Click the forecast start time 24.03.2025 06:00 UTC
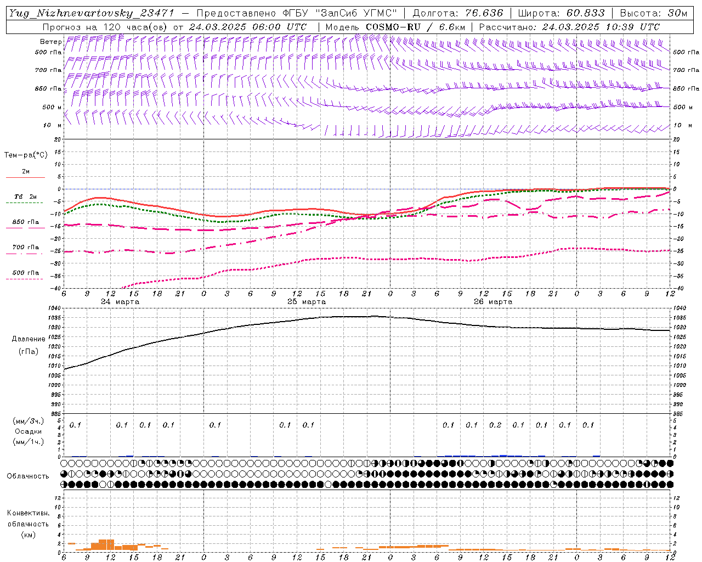This screenshot has width=702, height=562. (248, 27)
